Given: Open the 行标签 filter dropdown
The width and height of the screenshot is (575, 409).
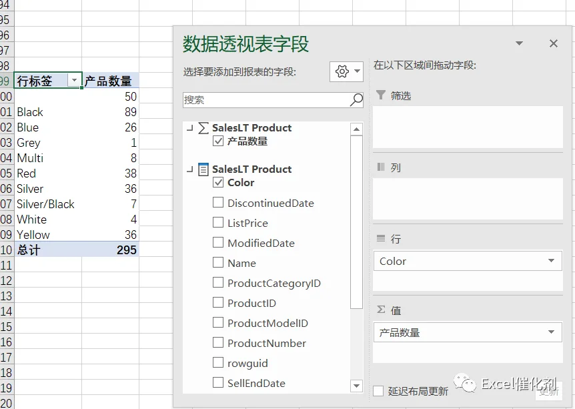Looking at the screenshot, I should coord(74,80).
